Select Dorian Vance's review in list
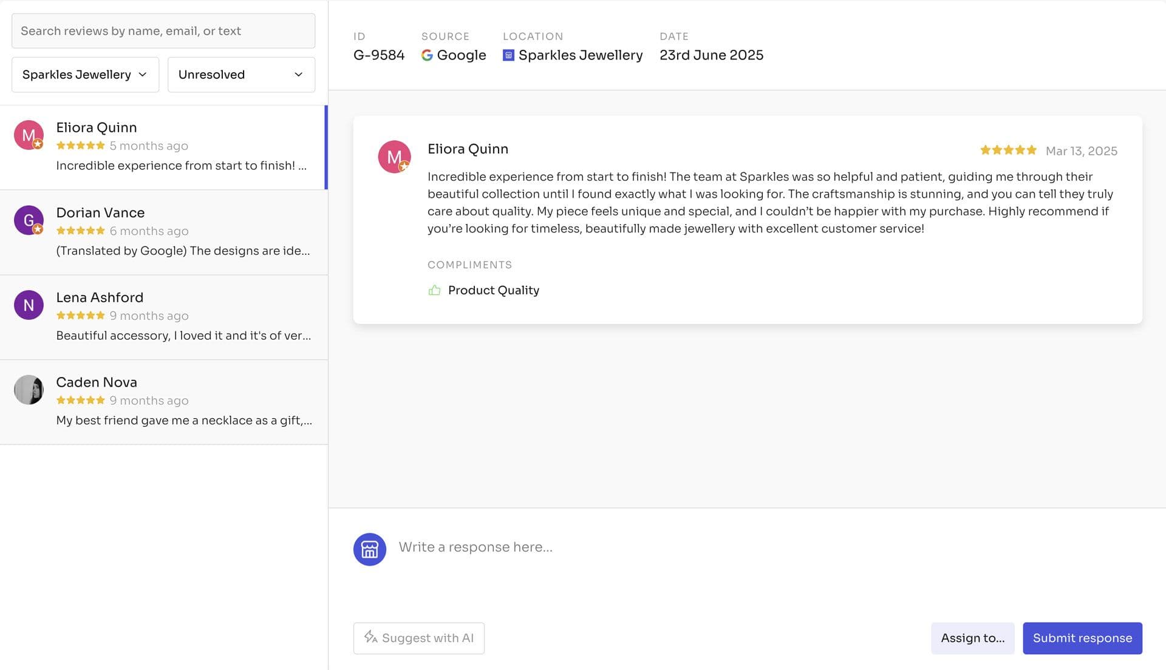 pyautogui.click(x=182, y=232)
